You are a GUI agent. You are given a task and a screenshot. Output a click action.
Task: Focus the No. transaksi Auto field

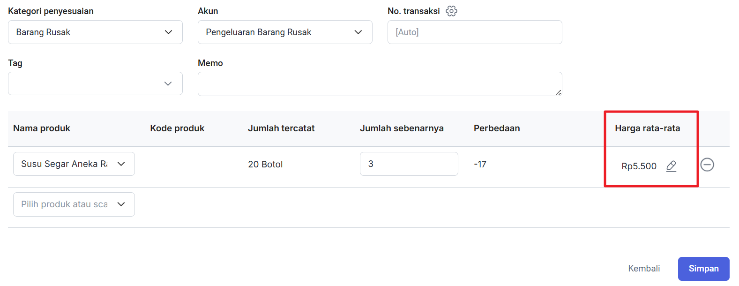474,32
